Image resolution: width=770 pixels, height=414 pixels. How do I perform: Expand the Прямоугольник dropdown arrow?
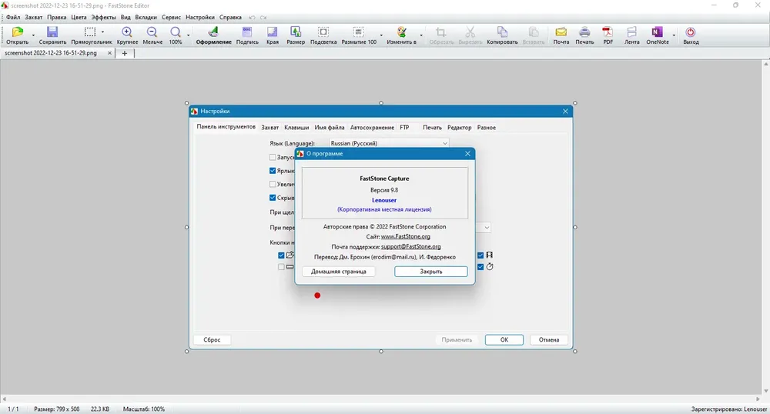click(x=103, y=32)
